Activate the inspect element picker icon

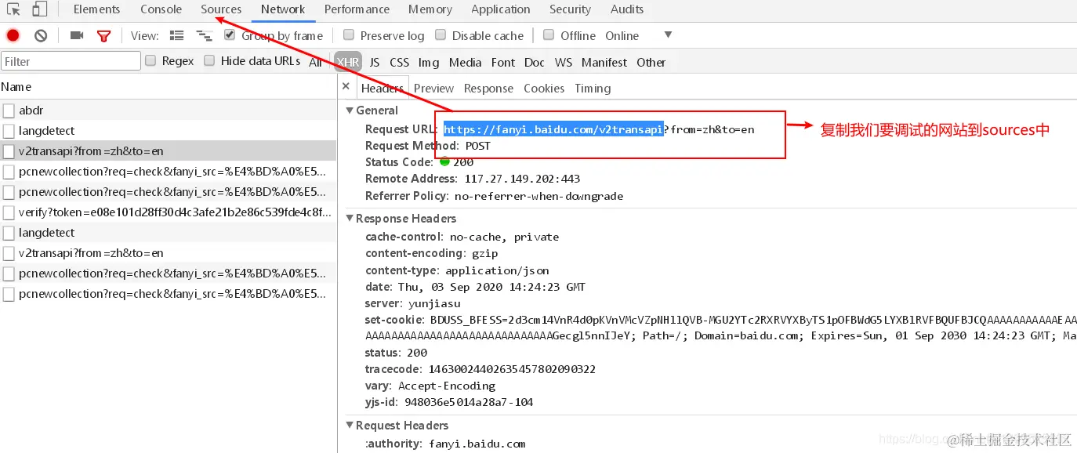click(x=14, y=9)
